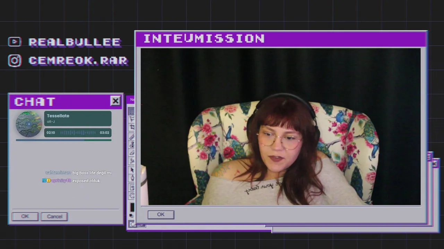Select the Path Selection arrow tool

point(131,170)
